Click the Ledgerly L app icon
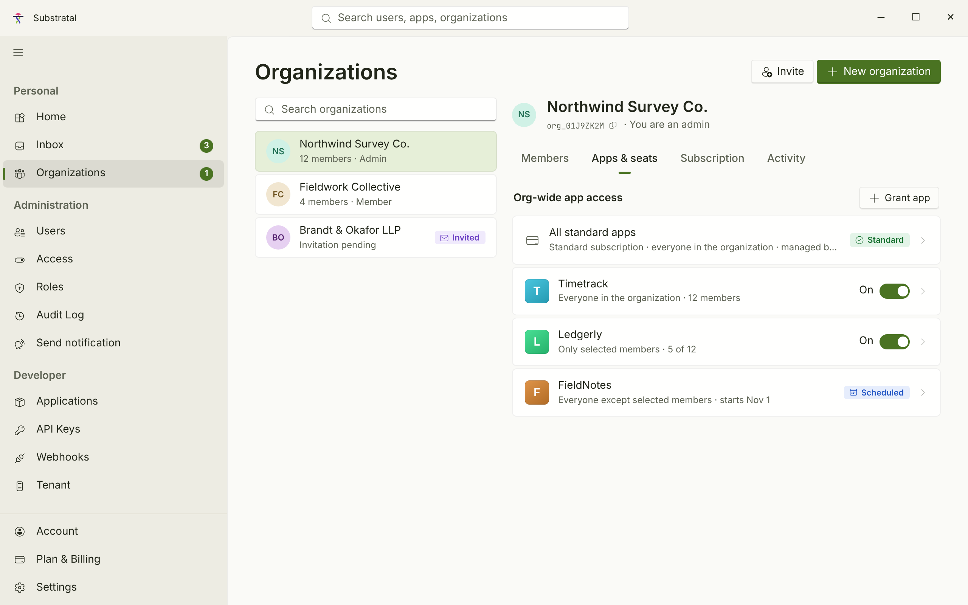This screenshot has height=605, width=968. pos(537,342)
